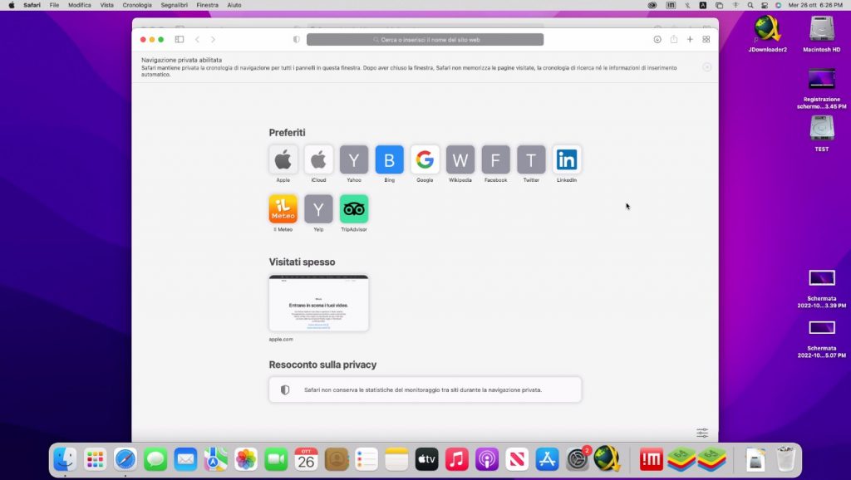Open a new tab with plus icon
Viewport: 851px width, 480px height.
click(690, 40)
